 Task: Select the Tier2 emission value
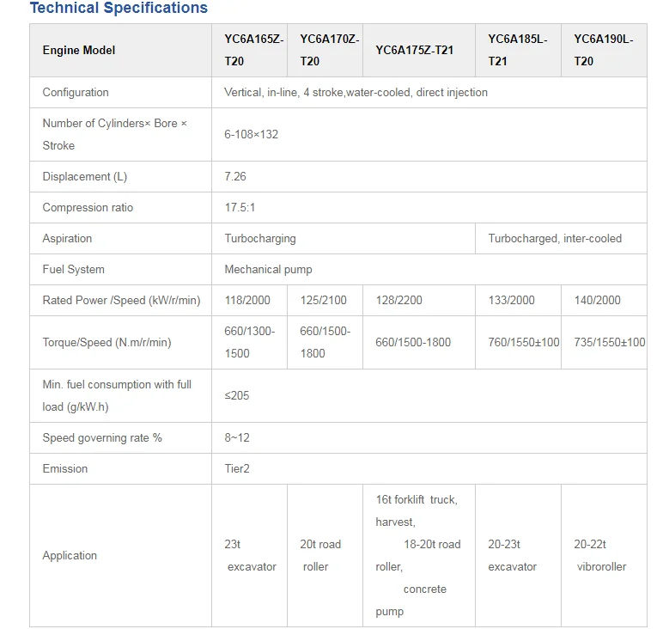239,468
